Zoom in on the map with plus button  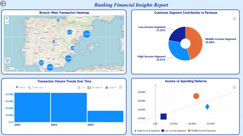[7, 18]
